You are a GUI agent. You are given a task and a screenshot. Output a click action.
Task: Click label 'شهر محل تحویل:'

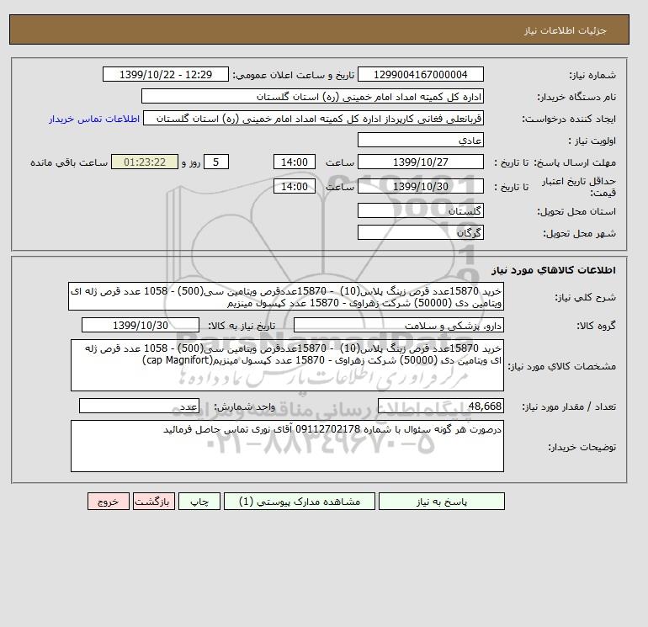579,233
